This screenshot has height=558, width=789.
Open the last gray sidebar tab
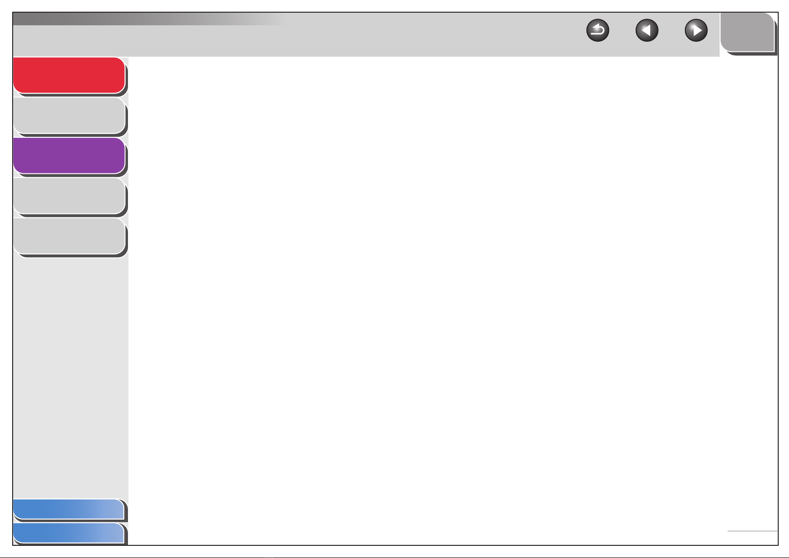click(x=69, y=236)
